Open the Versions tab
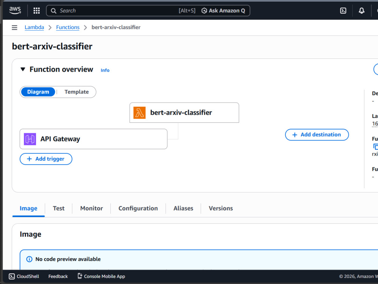This screenshot has width=378, height=284. (221, 208)
